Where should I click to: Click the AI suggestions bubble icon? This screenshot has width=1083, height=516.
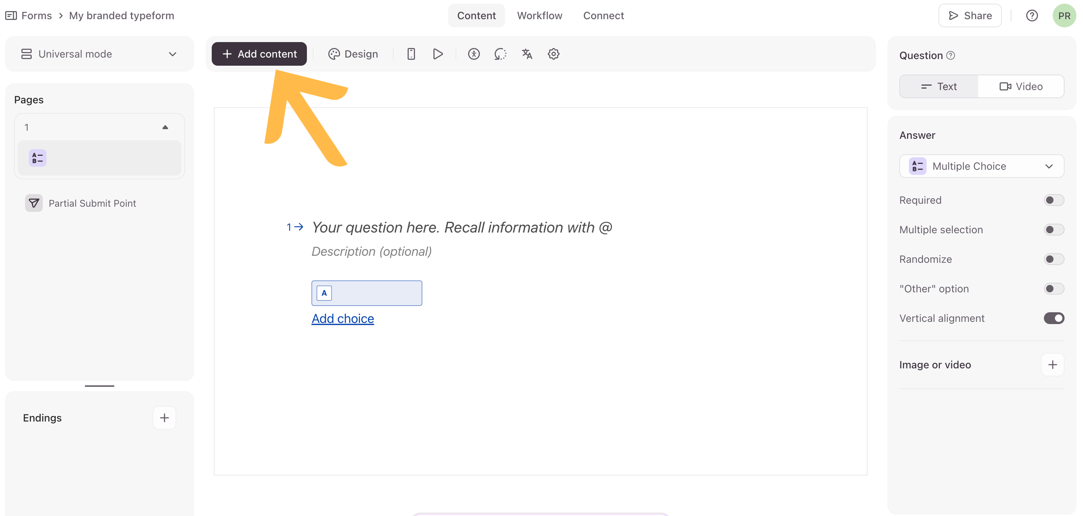click(500, 54)
